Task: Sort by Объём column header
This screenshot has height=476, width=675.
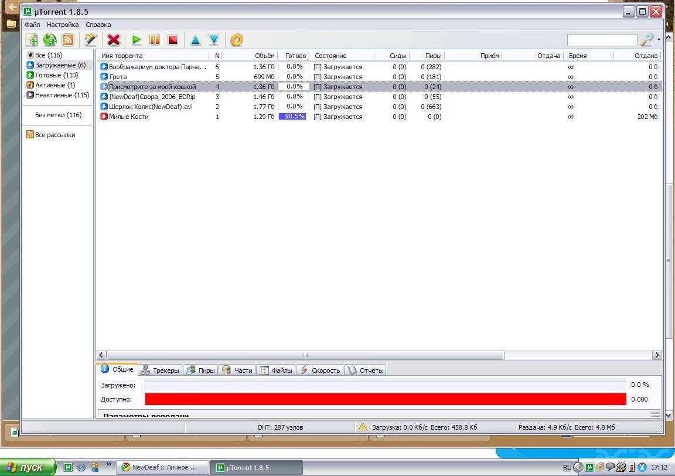Action: click(250, 56)
